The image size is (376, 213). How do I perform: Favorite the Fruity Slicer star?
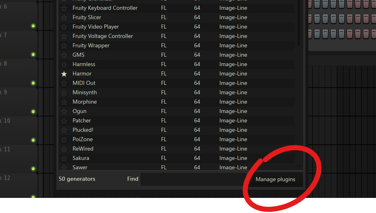[64, 18]
